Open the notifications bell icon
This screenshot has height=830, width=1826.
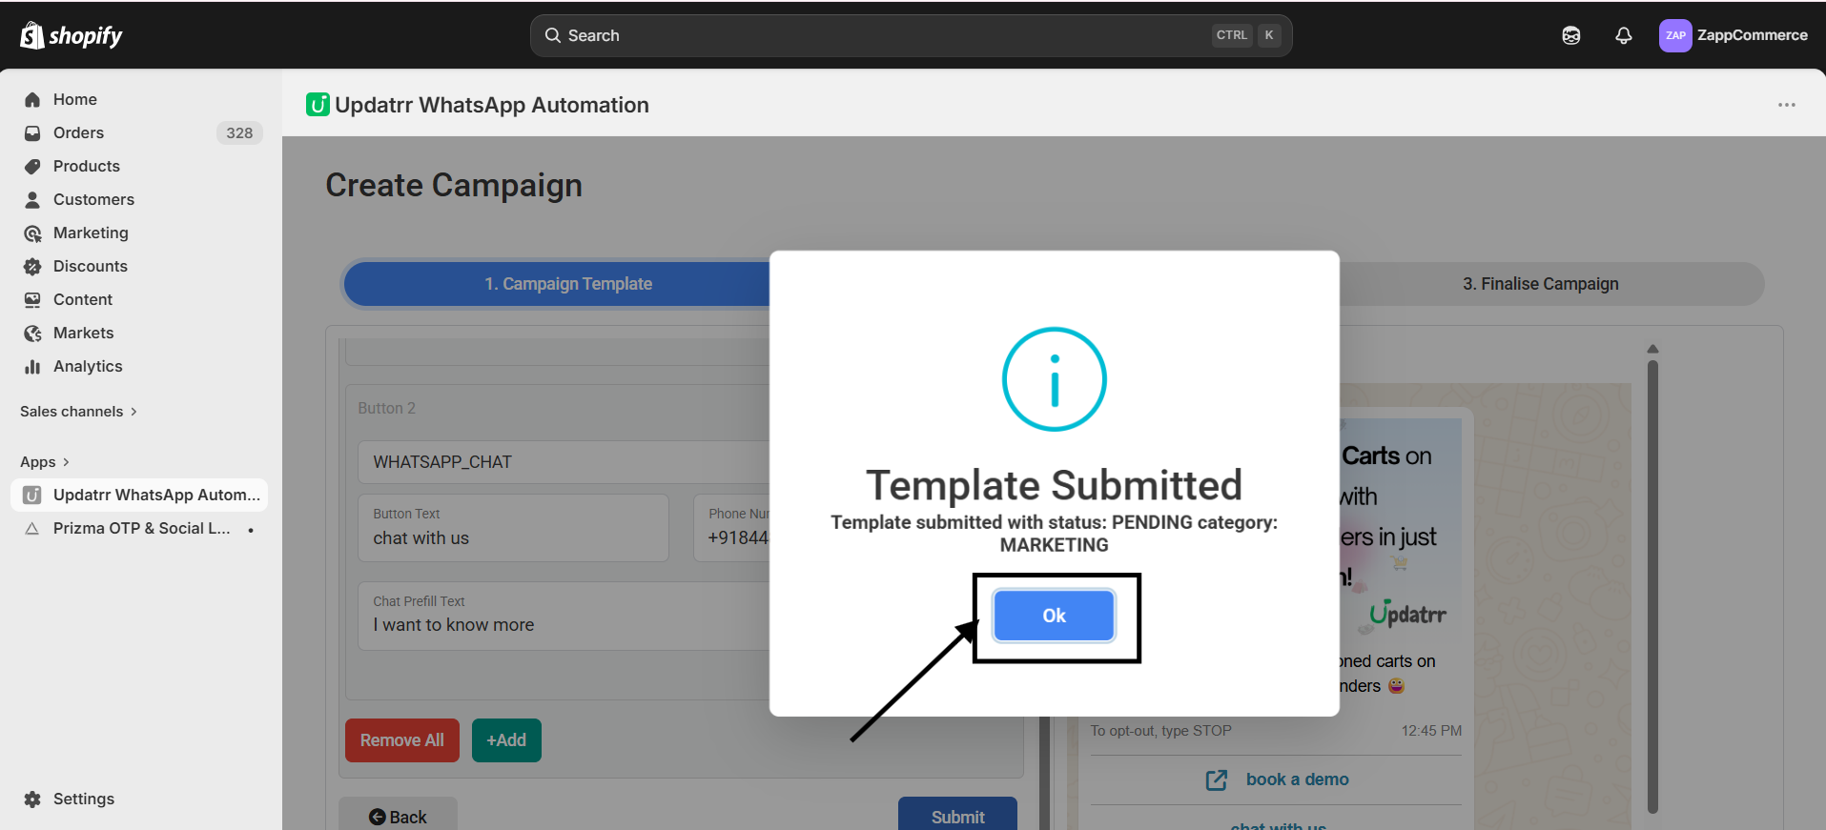tap(1623, 35)
